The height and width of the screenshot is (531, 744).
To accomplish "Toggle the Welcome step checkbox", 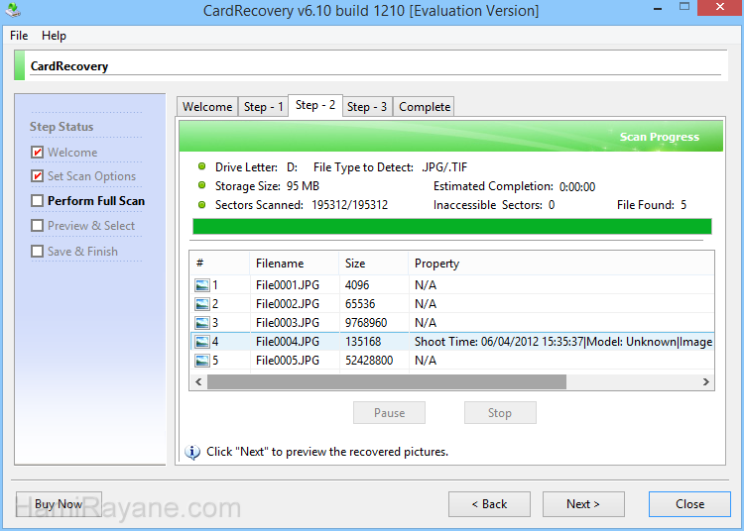I will [x=37, y=152].
